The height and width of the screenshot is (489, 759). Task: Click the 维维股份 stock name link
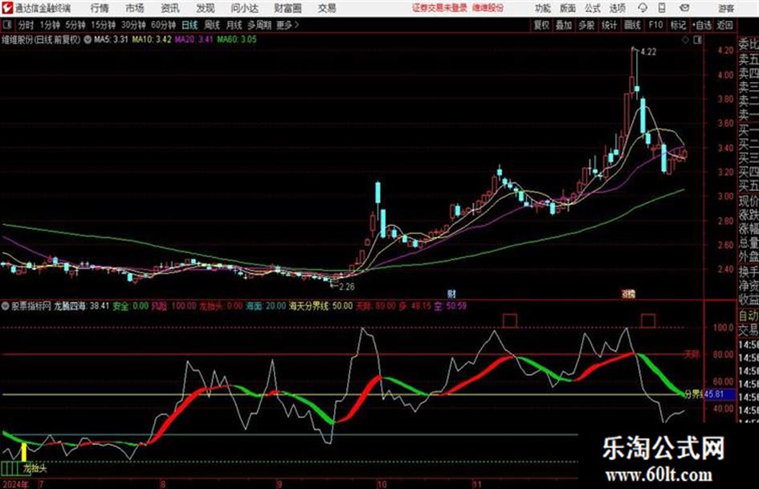click(488, 8)
